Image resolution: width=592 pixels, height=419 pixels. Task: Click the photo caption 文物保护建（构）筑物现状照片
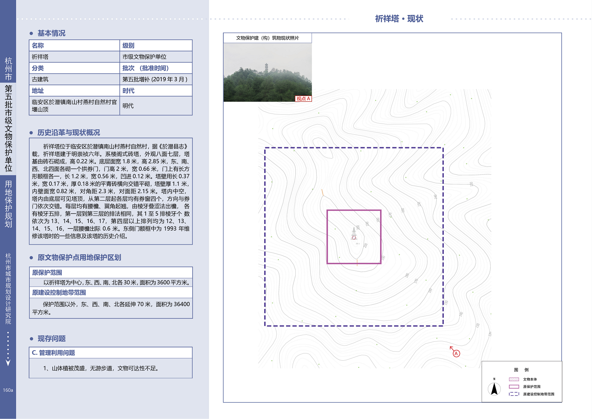(267, 38)
